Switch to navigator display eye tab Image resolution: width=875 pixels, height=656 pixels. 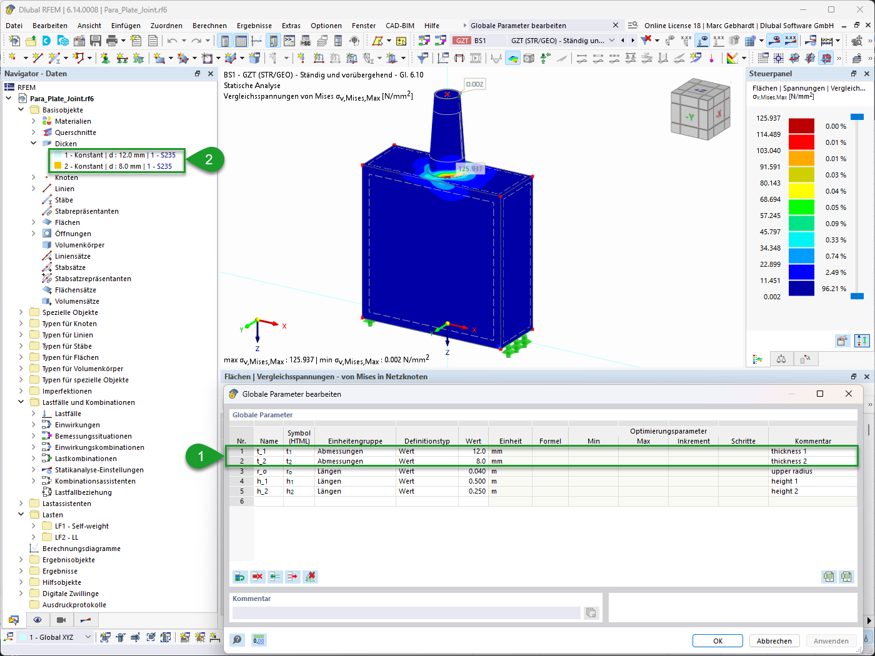[37, 620]
